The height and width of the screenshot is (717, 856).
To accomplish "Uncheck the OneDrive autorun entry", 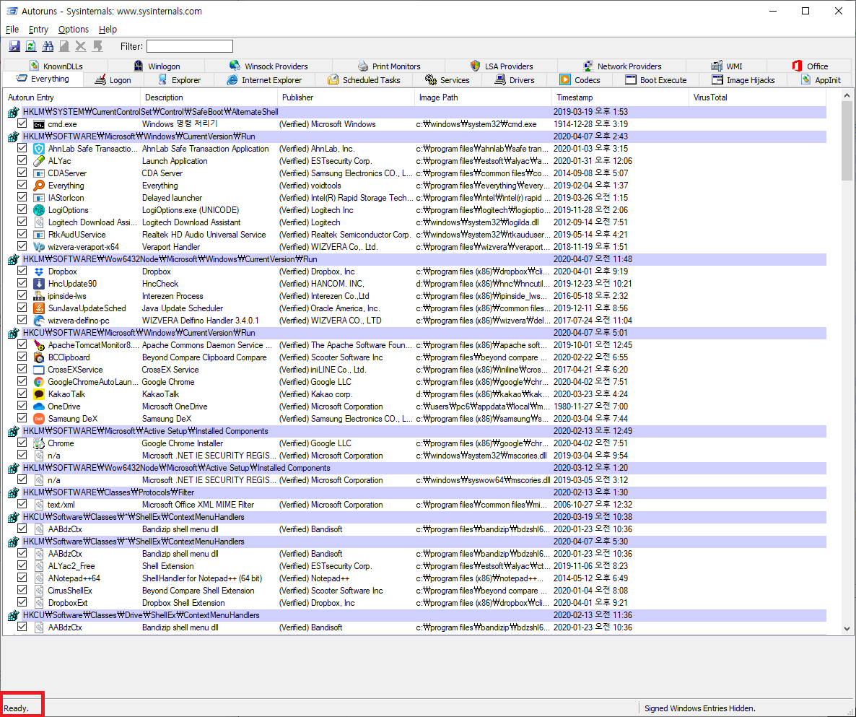I will pyautogui.click(x=22, y=406).
